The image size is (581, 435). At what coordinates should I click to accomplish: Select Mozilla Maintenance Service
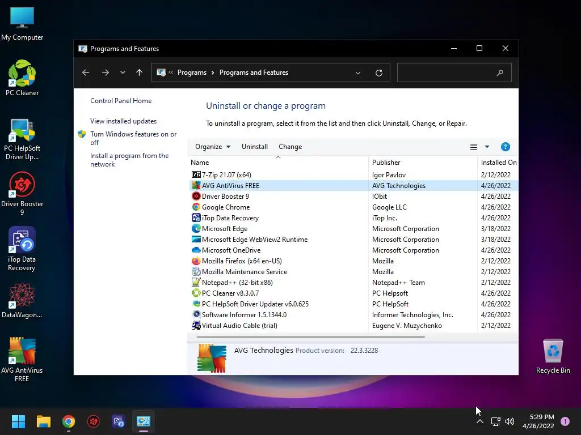353,271
